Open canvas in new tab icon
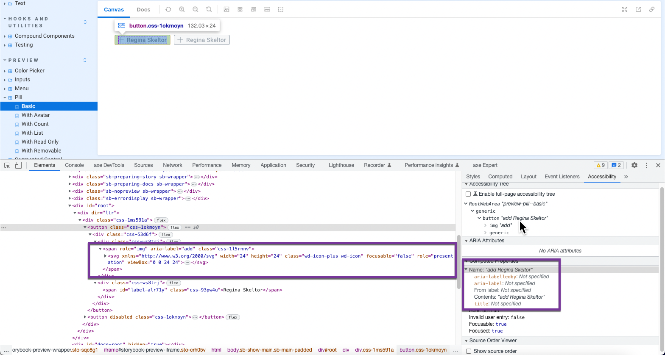Viewport: 665px width, 355px height. [x=638, y=9]
